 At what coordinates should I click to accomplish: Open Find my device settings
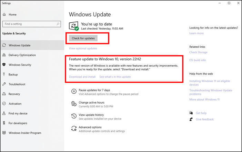pos(32,113)
